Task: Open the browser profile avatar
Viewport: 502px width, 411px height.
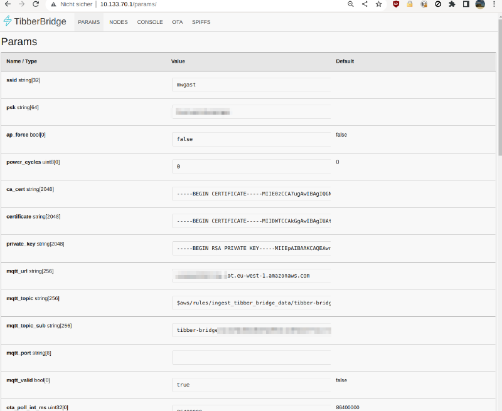Action: tap(480, 4)
